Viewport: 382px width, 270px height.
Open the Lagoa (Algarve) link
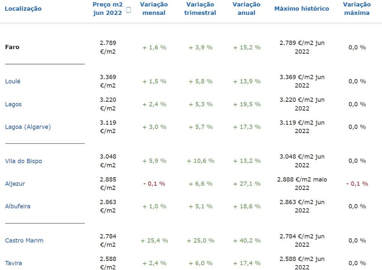click(x=28, y=127)
